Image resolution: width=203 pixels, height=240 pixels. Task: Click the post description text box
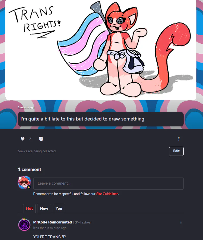tap(101, 119)
